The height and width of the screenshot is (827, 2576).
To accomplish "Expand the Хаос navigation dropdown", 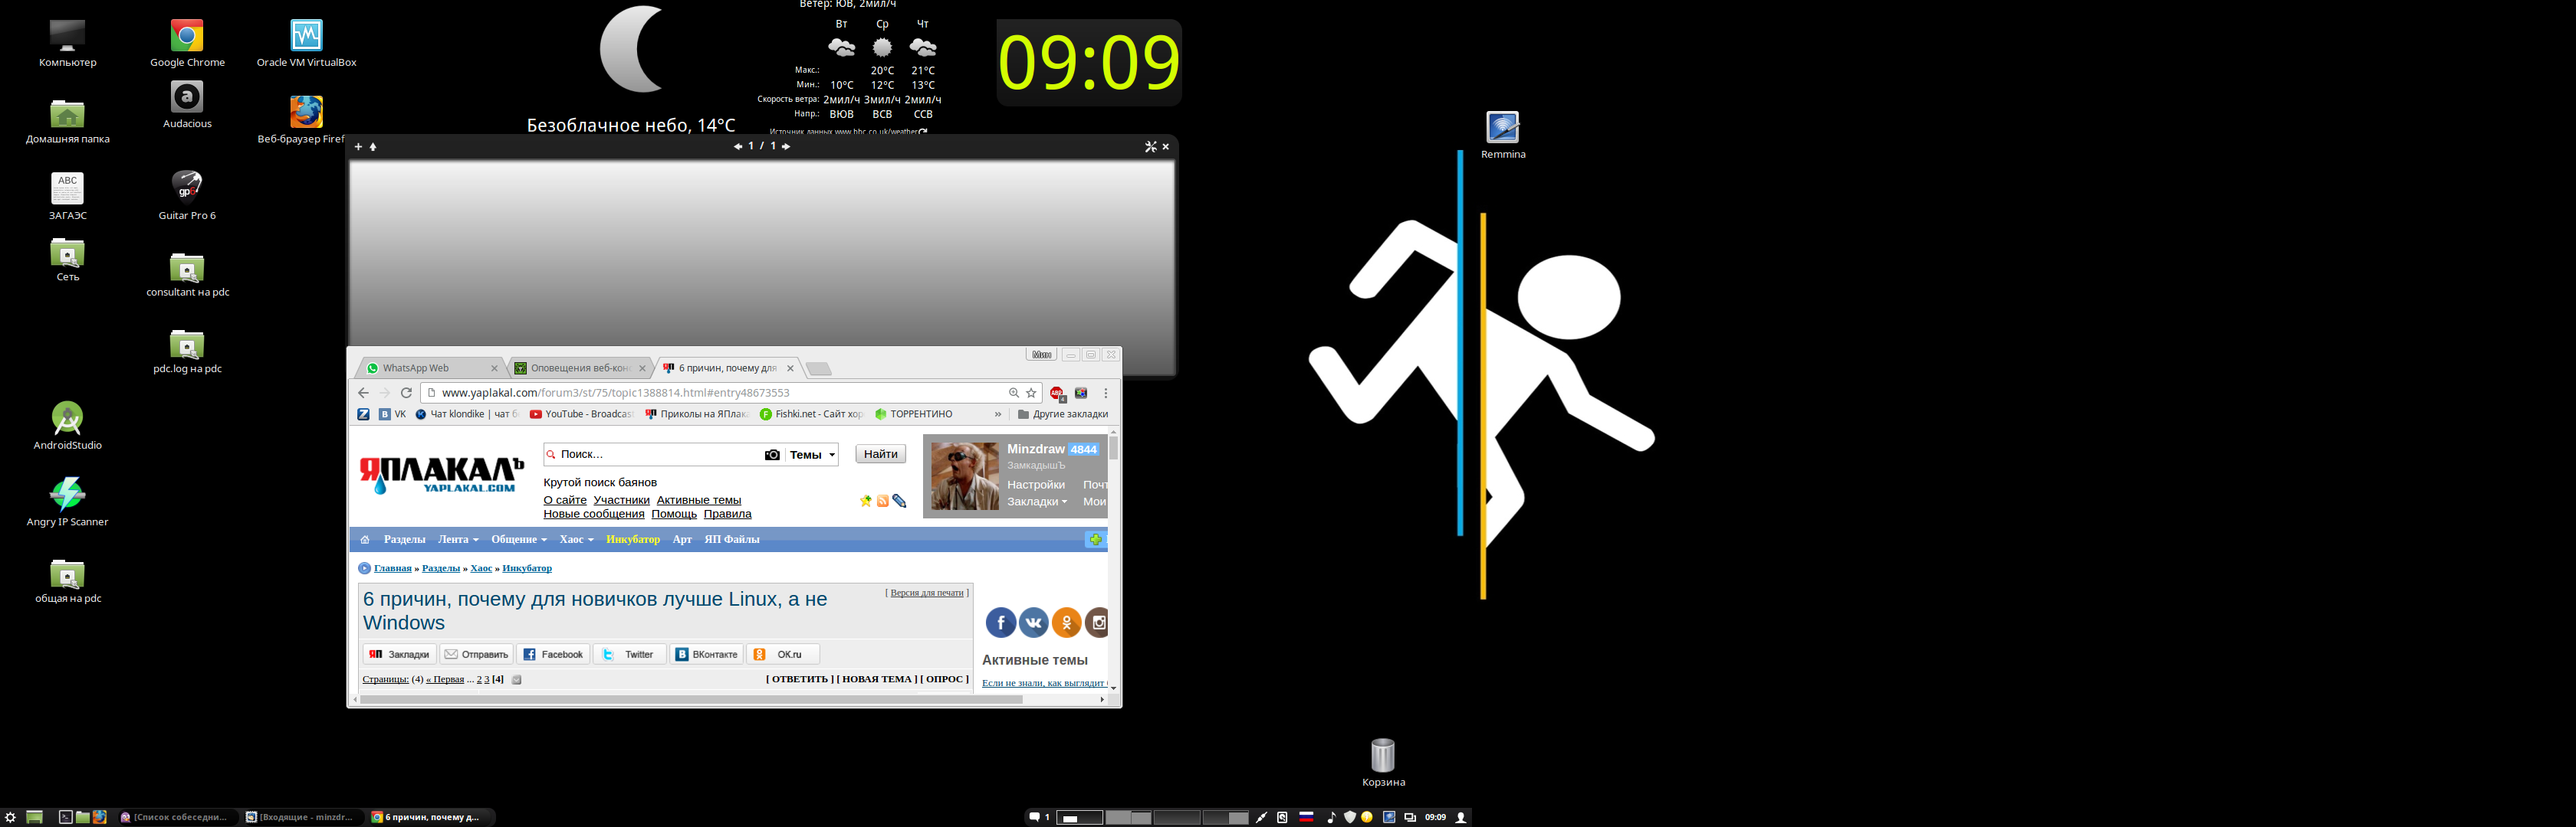I will (576, 539).
